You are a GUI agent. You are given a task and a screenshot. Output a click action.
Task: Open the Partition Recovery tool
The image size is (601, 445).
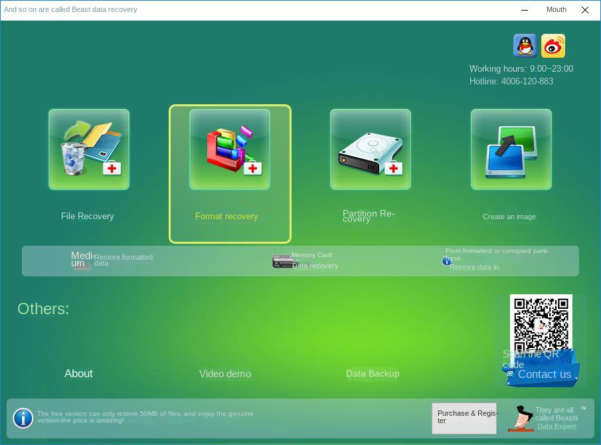(370, 149)
